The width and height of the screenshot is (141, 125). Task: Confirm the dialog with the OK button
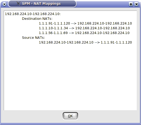click(x=70, y=116)
